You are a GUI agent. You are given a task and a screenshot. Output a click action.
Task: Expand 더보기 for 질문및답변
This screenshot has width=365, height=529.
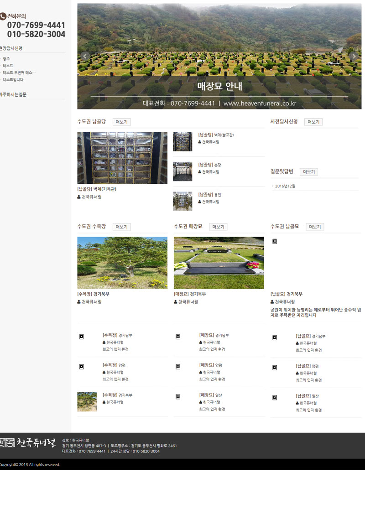click(308, 172)
